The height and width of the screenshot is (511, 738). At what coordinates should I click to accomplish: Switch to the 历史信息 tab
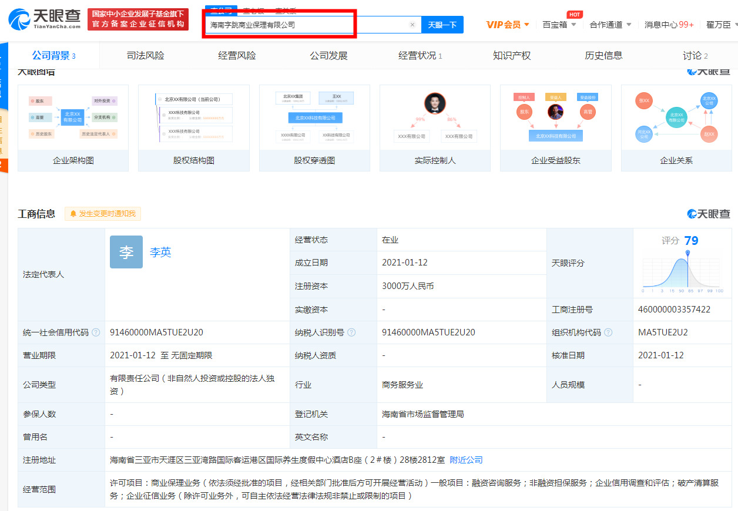[603, 56]
